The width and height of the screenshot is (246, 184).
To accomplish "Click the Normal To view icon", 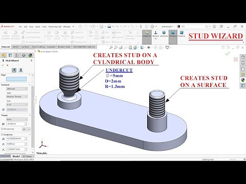I will click(156, 35).
